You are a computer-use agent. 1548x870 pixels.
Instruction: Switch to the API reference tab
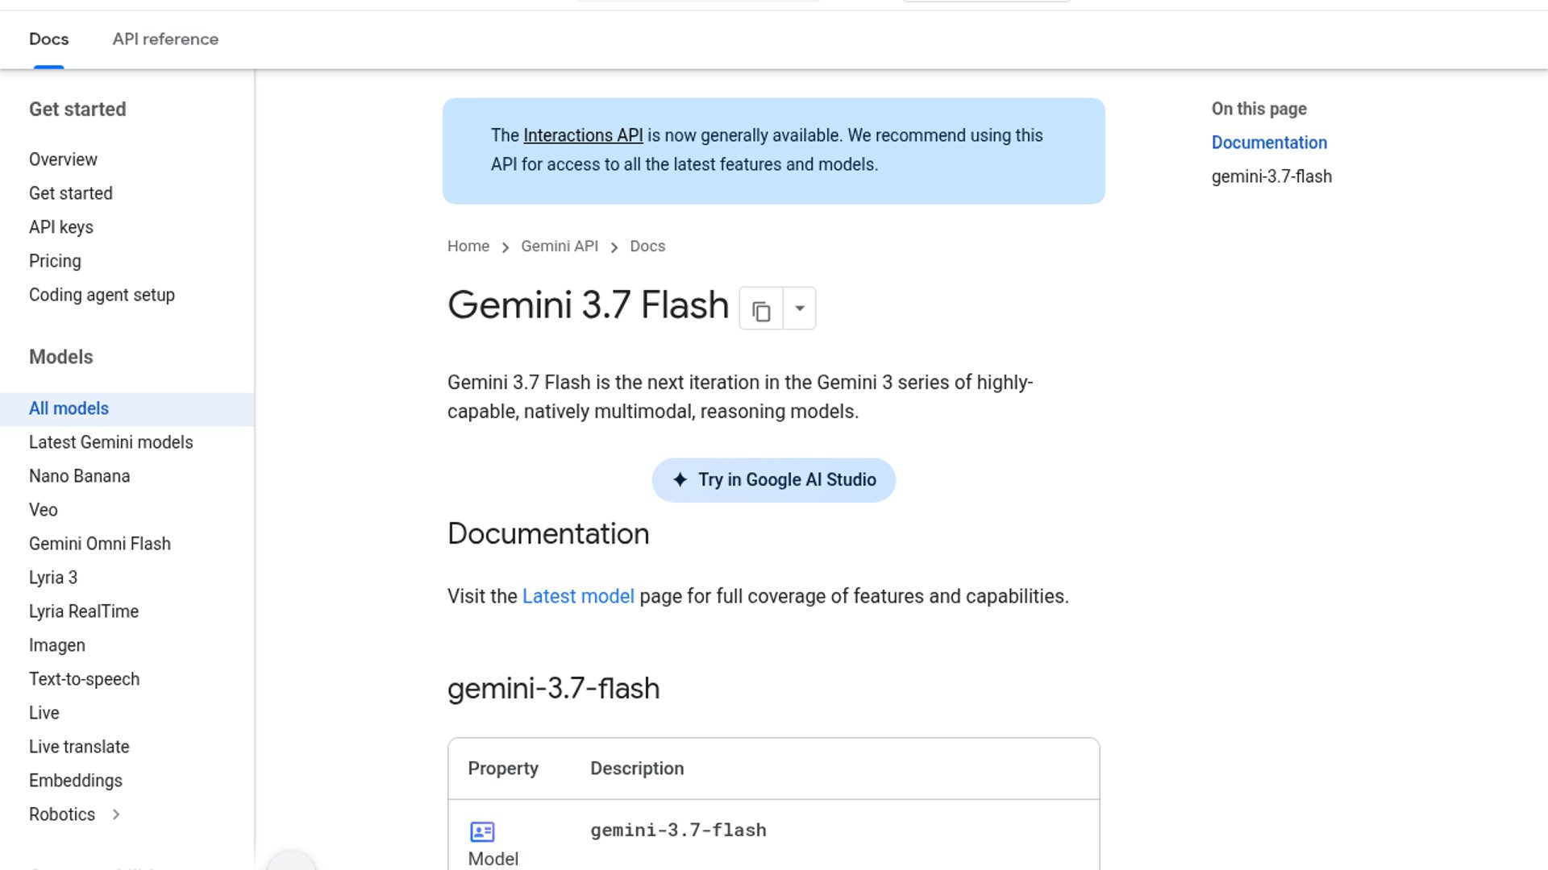tap(165, 39)
